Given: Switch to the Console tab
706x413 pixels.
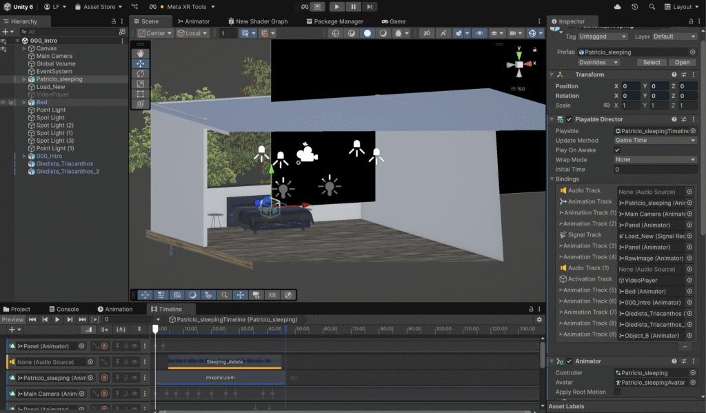Looking at the screenshot, I should click(63, 310).
